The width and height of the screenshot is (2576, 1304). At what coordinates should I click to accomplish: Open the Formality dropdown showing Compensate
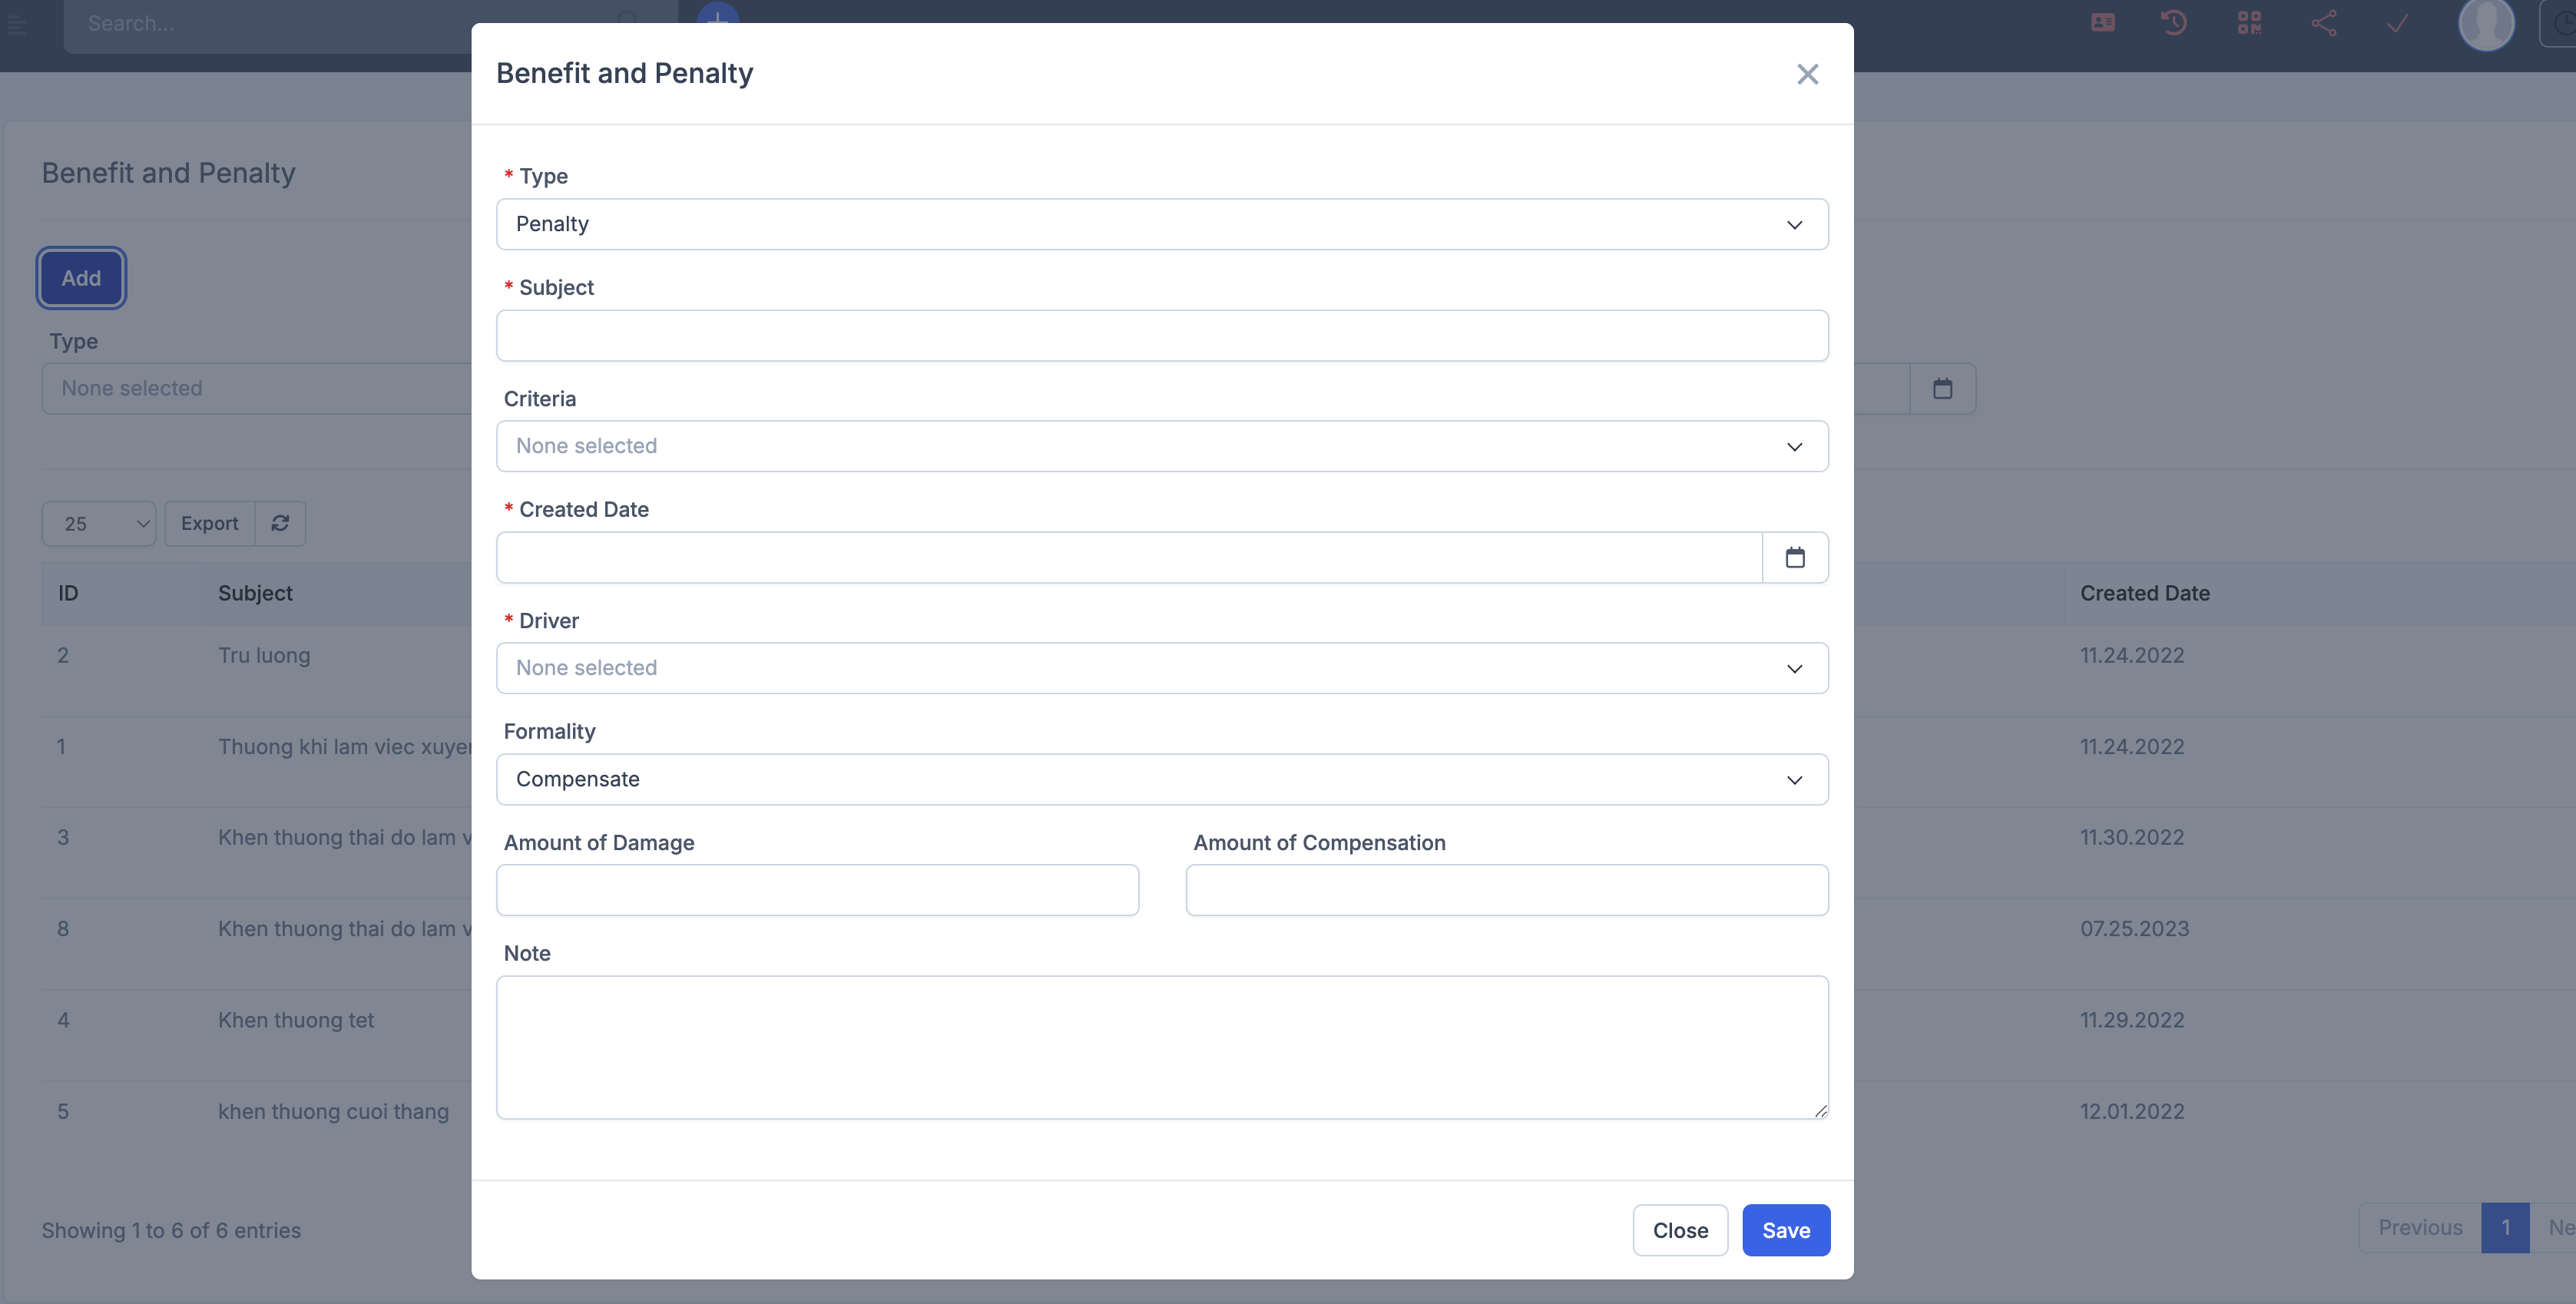[1161, 779]
